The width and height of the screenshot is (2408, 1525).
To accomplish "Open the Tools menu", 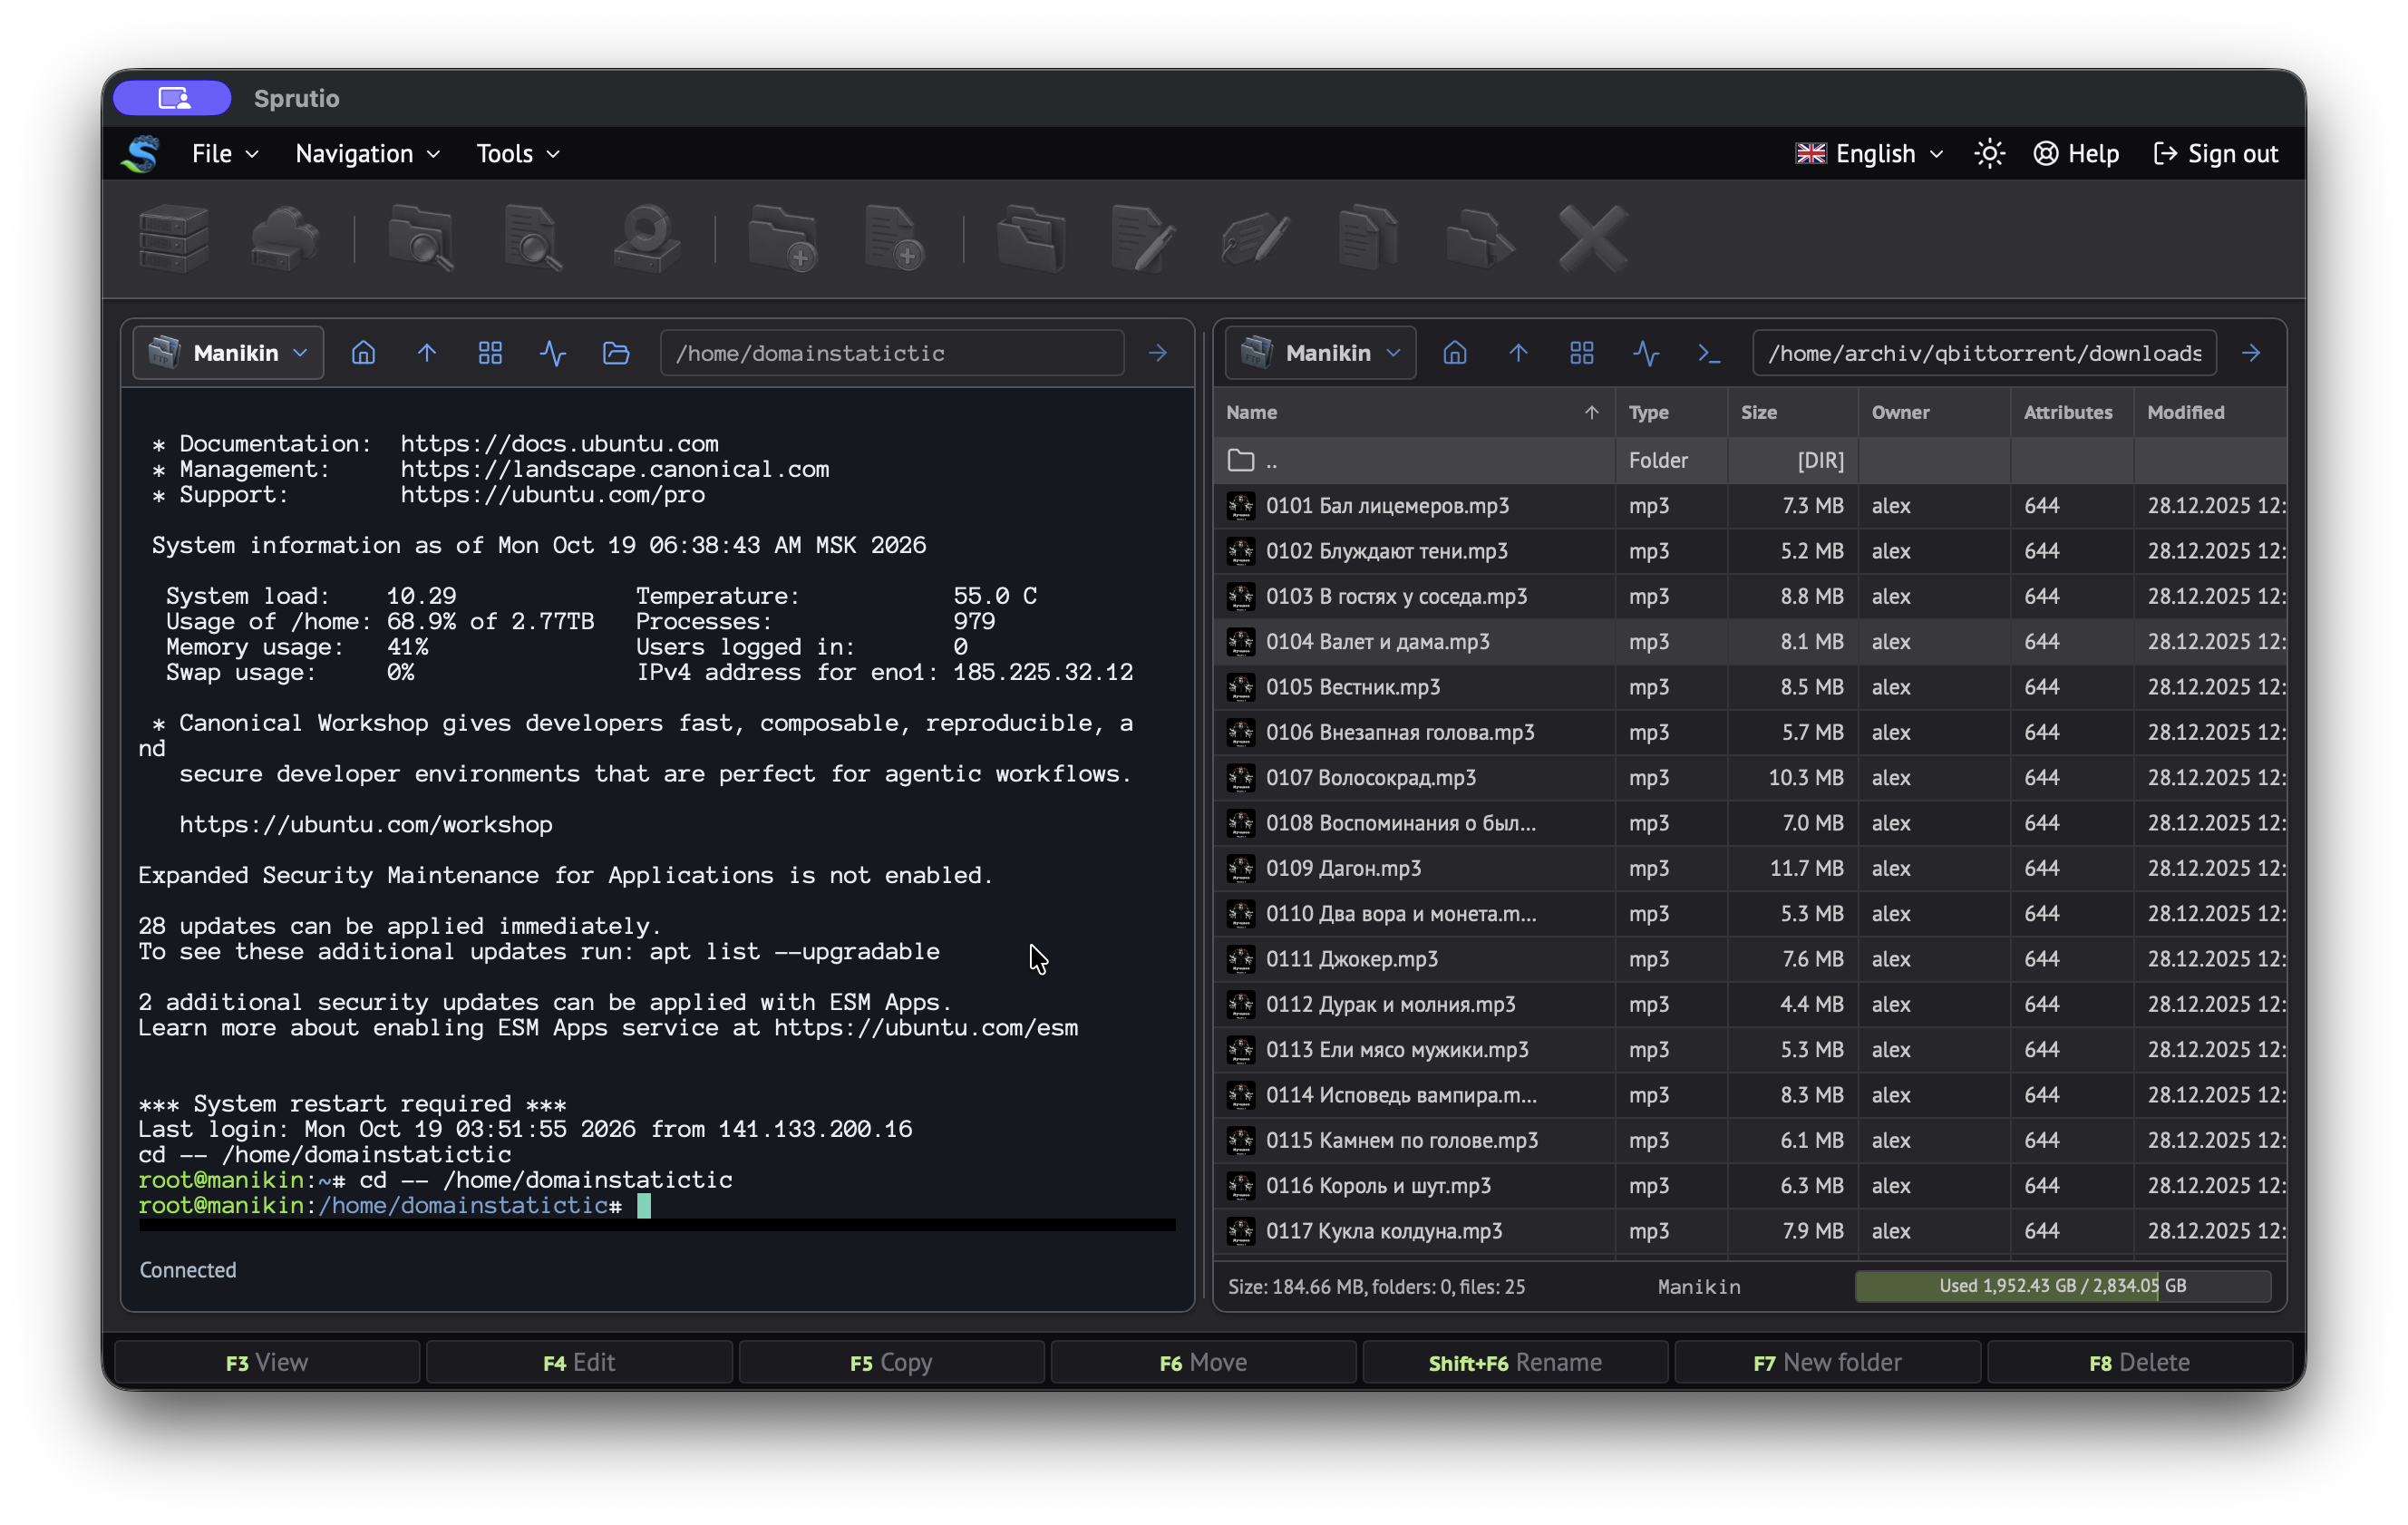I will (517, 153).
